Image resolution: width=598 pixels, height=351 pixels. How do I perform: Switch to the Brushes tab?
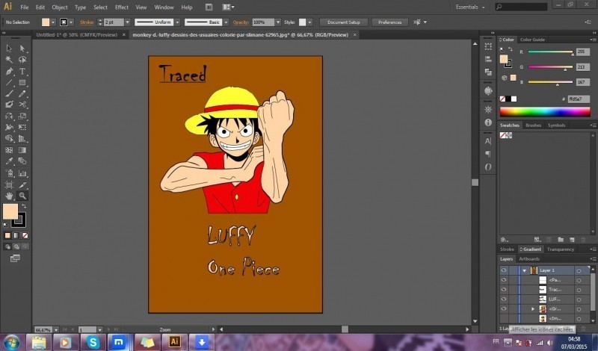[533, 125]
